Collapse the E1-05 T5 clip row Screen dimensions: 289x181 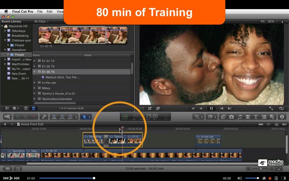point(34,72)
